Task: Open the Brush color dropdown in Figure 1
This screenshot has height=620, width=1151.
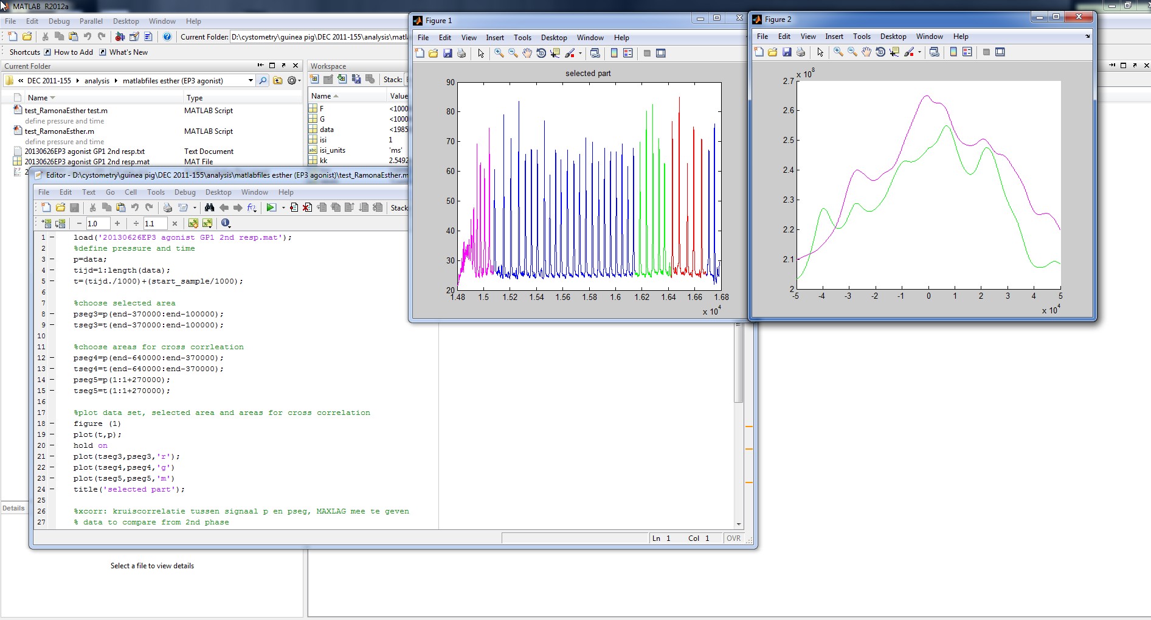Action: tap(580, 54)
